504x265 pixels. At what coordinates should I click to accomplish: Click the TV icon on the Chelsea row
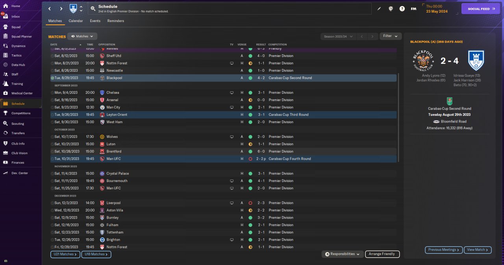pyautogui.click(x=232, y=93)
